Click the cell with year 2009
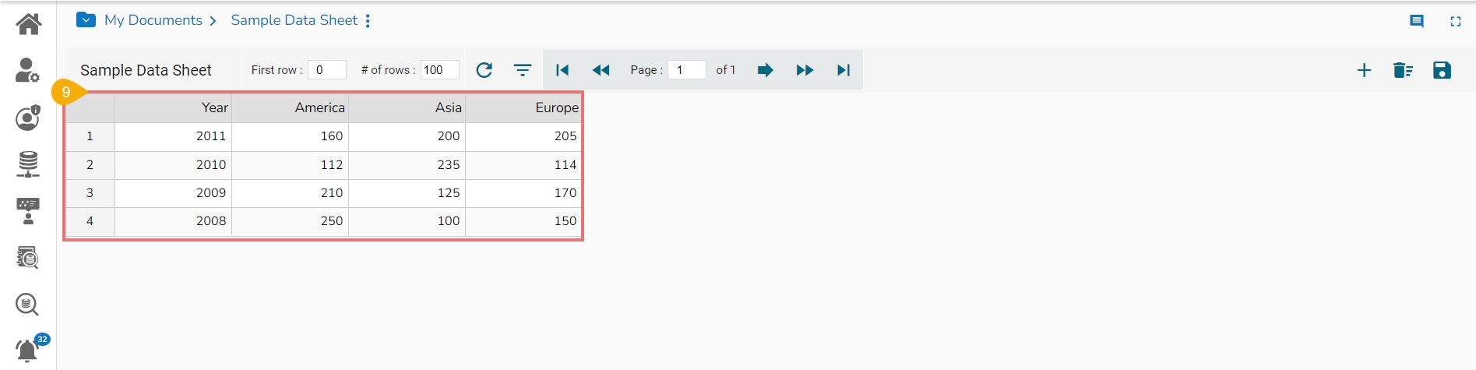Viewport: 1476px width, 370px height. tap(173, 193)
